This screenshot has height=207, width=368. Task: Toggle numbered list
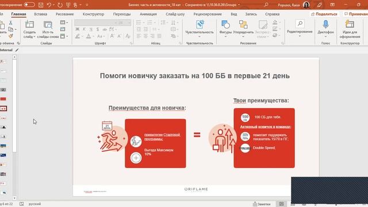point(149,22)
